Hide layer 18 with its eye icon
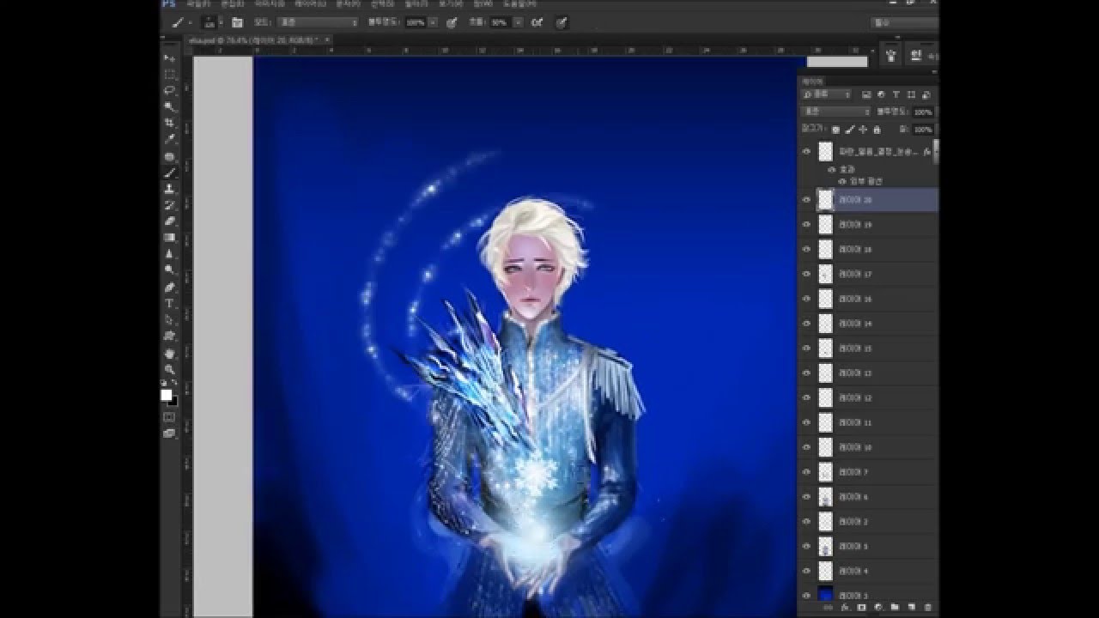The image size is (1099, 618). click(x=806, y=250)
